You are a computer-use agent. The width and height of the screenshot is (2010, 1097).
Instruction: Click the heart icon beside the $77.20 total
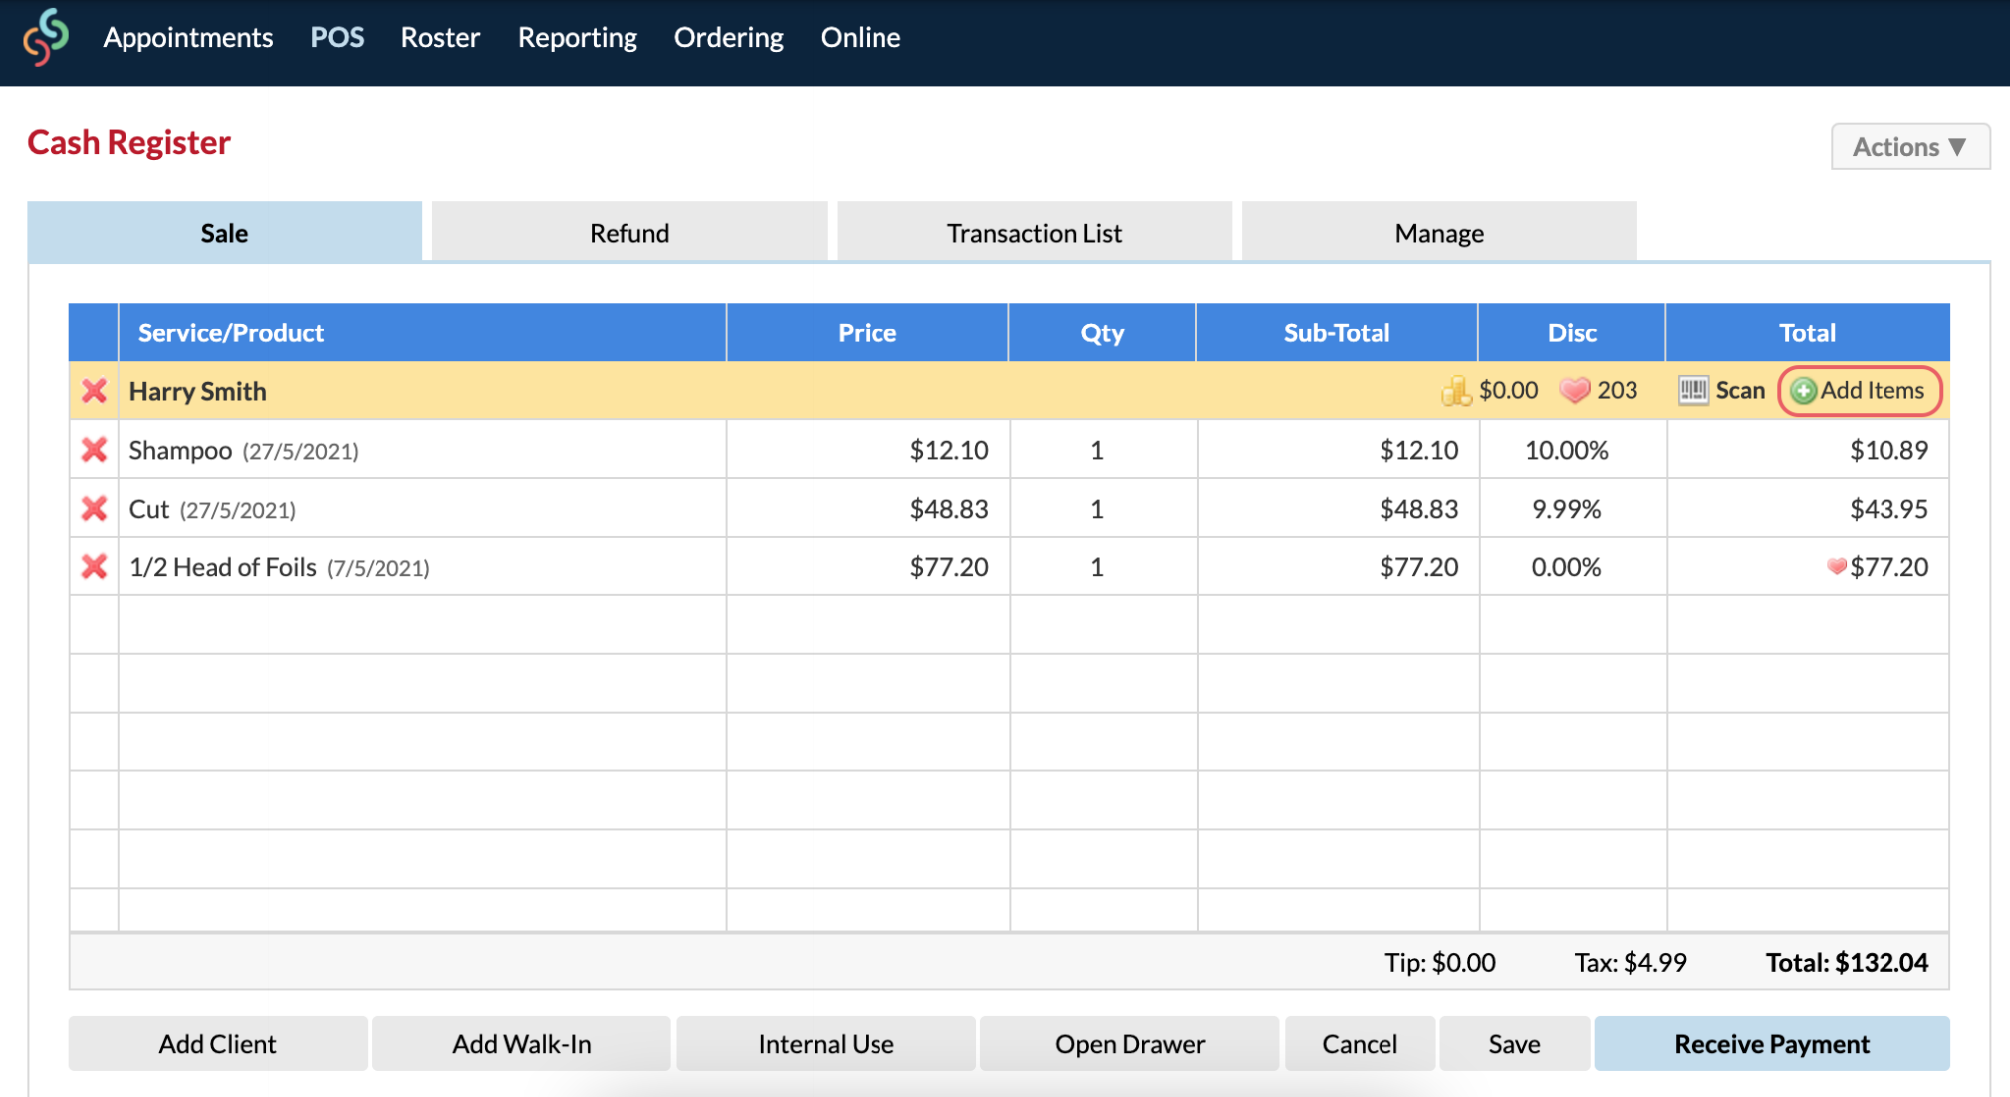pos(1836,566)
